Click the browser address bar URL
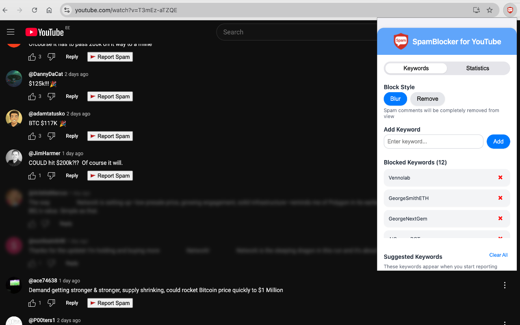The width and height of the screenshot is (520, 325). 126,10
